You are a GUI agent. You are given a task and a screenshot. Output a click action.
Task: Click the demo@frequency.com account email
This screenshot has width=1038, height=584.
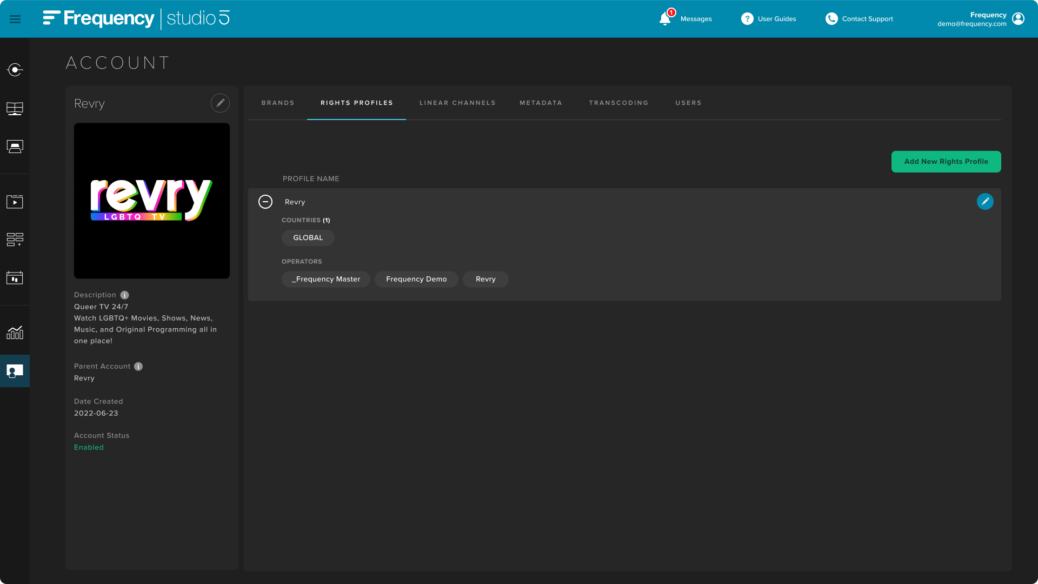pyautogui.click(x=972, y=24)
